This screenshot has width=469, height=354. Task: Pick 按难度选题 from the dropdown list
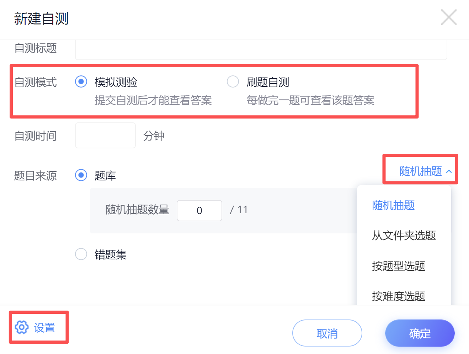click(x=399, y=296)
